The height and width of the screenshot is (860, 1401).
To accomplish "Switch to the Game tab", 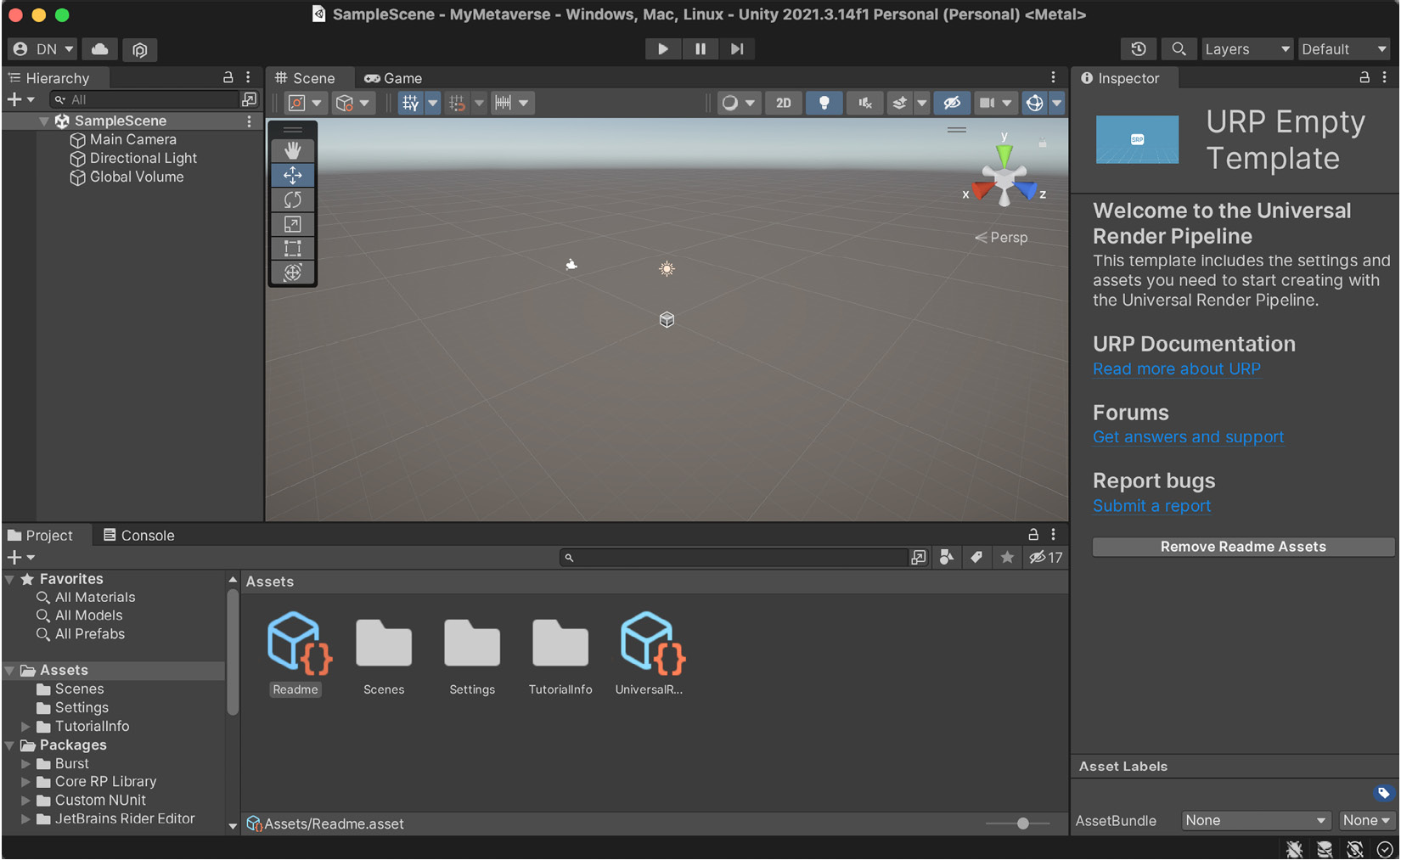I will tap(393, 78).
